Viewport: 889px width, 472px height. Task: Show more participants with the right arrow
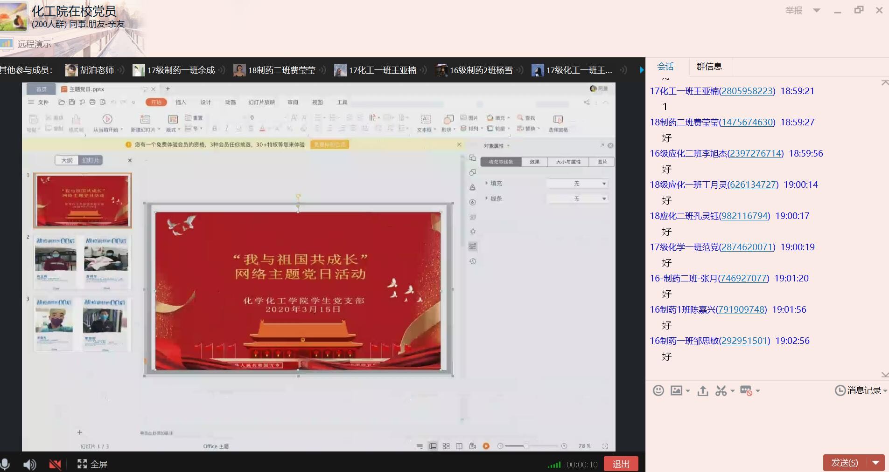(642, 70)
